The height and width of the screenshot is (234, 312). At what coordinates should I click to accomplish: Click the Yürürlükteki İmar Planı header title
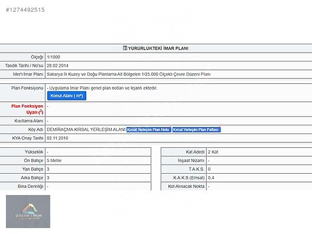[158, 48]
